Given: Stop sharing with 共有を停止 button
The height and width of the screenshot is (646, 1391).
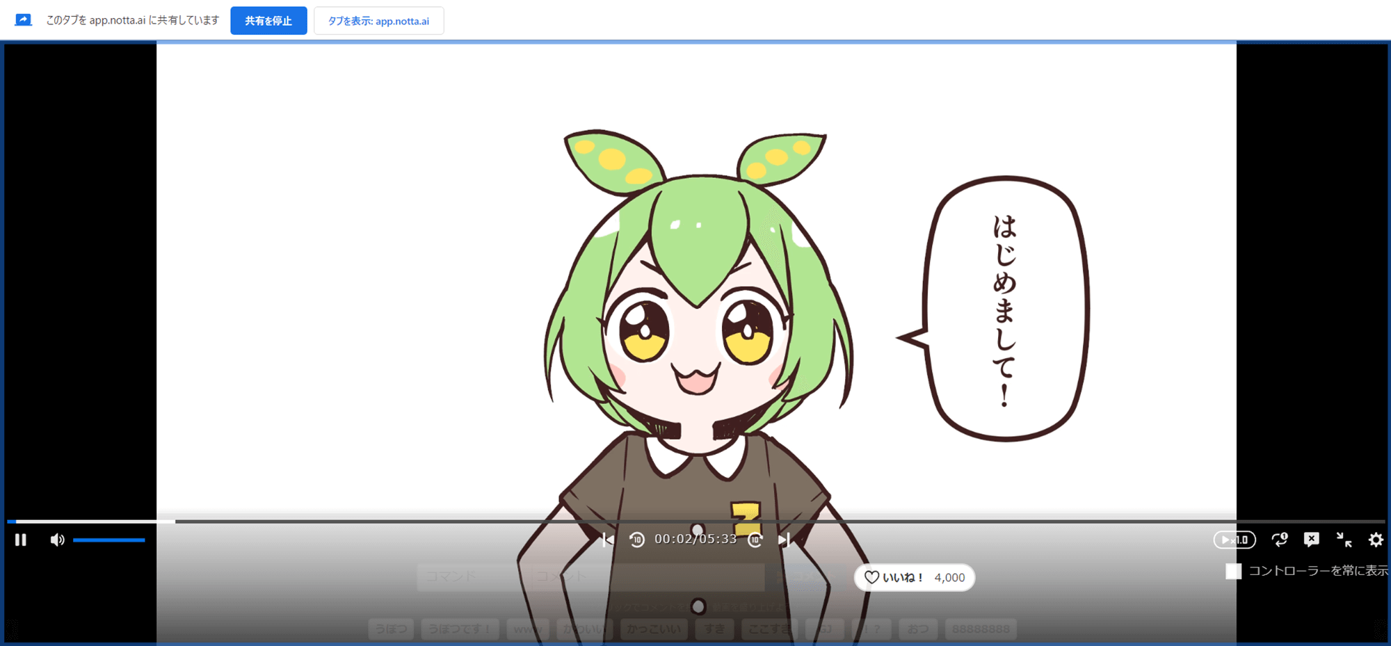Looking at the screenshot, I should point(268,21).
